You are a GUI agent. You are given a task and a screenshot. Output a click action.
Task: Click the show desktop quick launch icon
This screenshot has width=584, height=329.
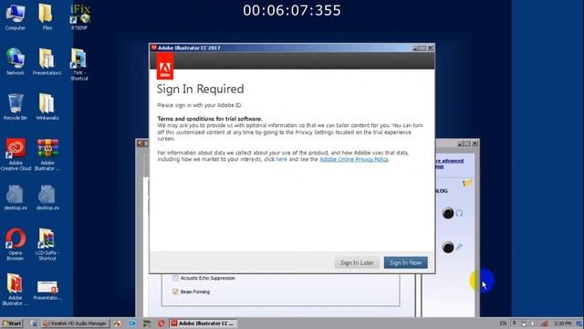(x=34, y=324)
